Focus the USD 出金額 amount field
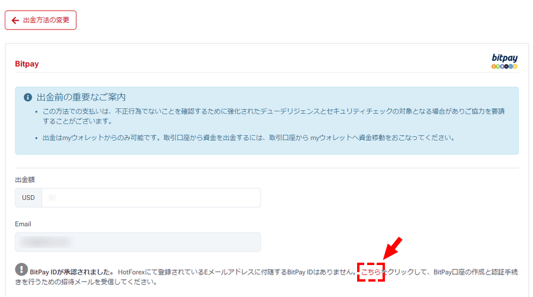The width and height of the screenshot is (533, 297). click(151, 198)
